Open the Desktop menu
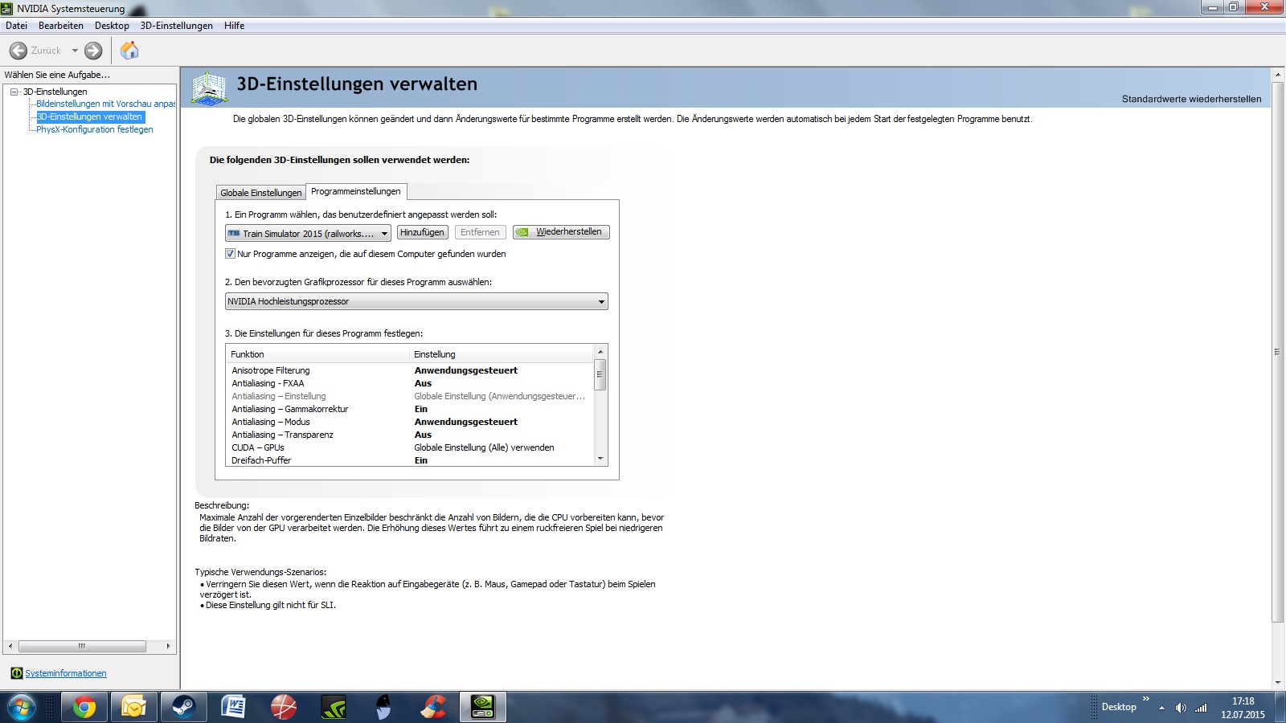The image size is (1286, 723). pyautogui.click(x=112, y=26)
